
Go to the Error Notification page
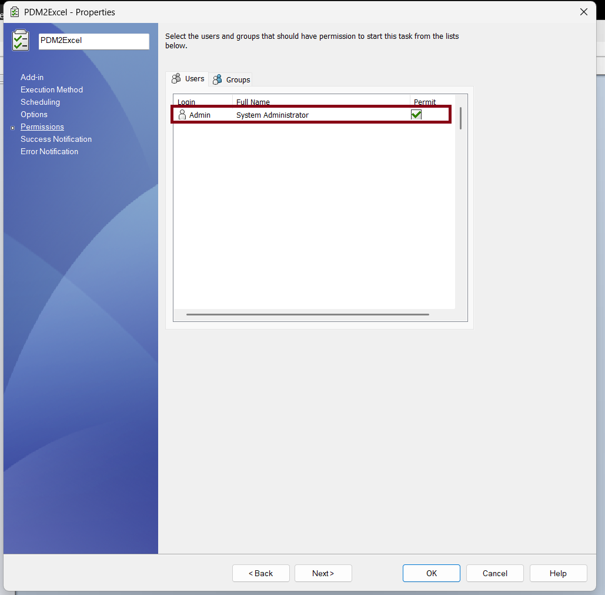coord(49,151)
